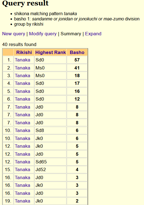Click the Basho value 18 cell

tap(77, 75)
